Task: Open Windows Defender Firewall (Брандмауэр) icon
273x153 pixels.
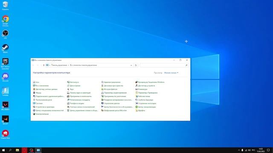Action: (x=136, y=82)
